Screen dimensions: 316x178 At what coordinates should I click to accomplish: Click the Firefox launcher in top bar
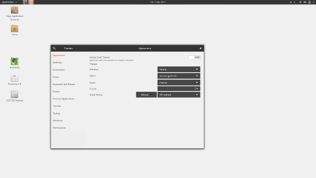[x=25, y=2]
